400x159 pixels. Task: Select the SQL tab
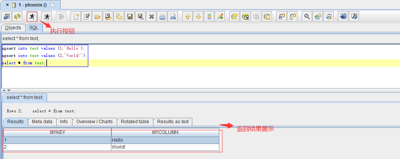pos(34,28)
